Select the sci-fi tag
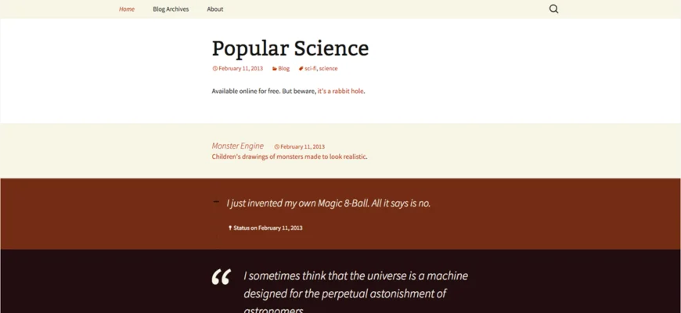Viewport: 681px width, 313px height. (x=311, y=69)
